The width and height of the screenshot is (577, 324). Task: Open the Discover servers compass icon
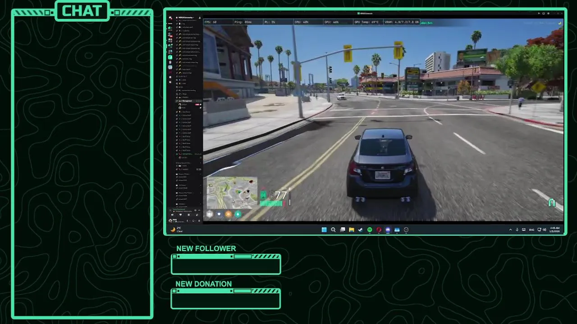coord(170,82)
